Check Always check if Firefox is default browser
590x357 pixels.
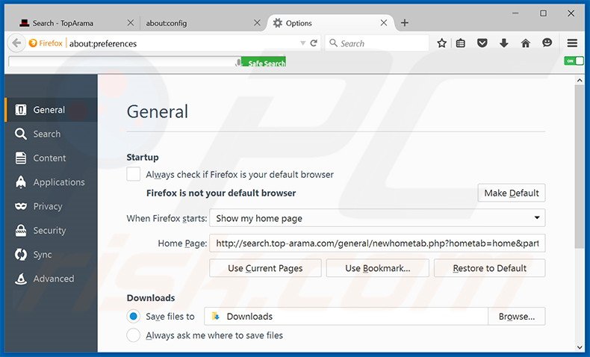133,174
